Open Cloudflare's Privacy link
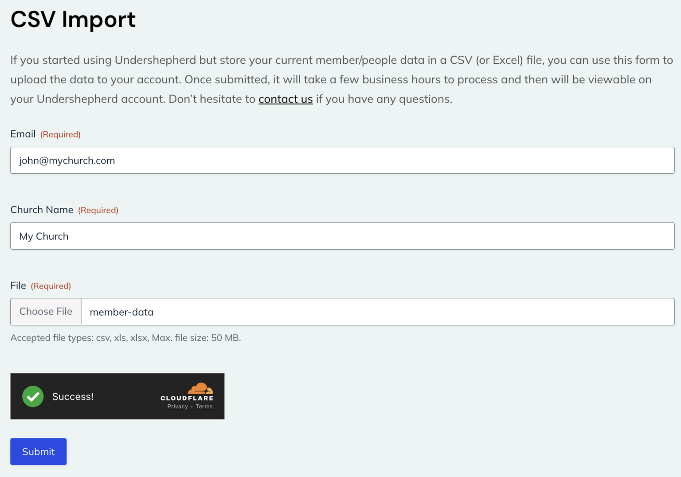Screen dimensions: 681x477 [x=177, y=406]
